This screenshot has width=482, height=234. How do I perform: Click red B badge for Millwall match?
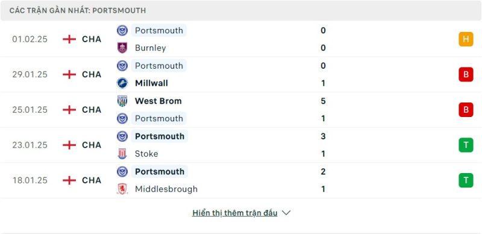pyautogui.click(x=466, y=74)
